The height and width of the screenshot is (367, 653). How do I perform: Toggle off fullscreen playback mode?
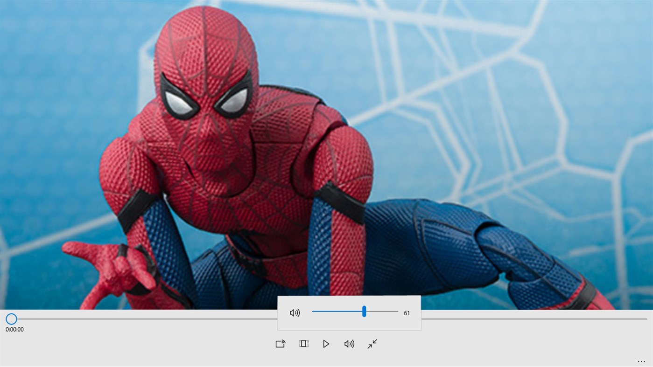371,343
